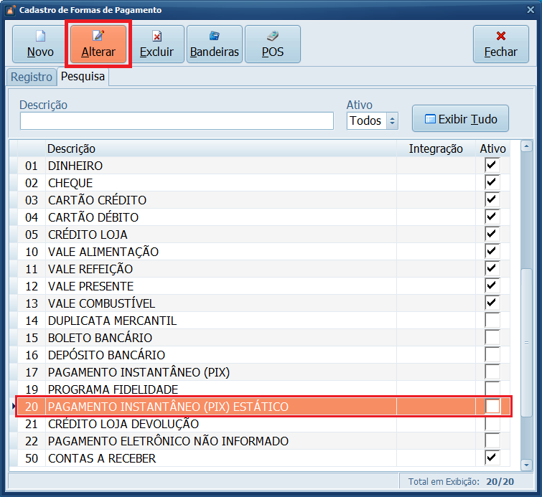Click the Fechar close button
The image size is (542, 497).
tap(500, 44)
